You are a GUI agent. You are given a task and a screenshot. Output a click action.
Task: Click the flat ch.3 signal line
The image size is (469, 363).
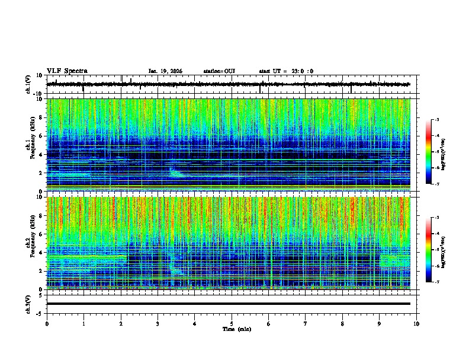tap(229, 304)
